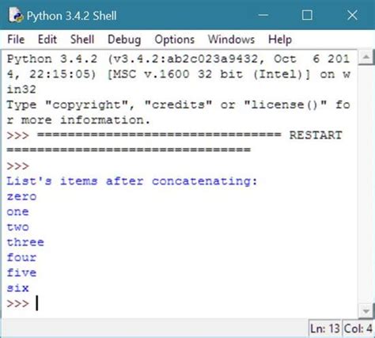This screenshot has height=338, width=375.
Task: Minimize the Python Shell window
Action: point(263,15)
